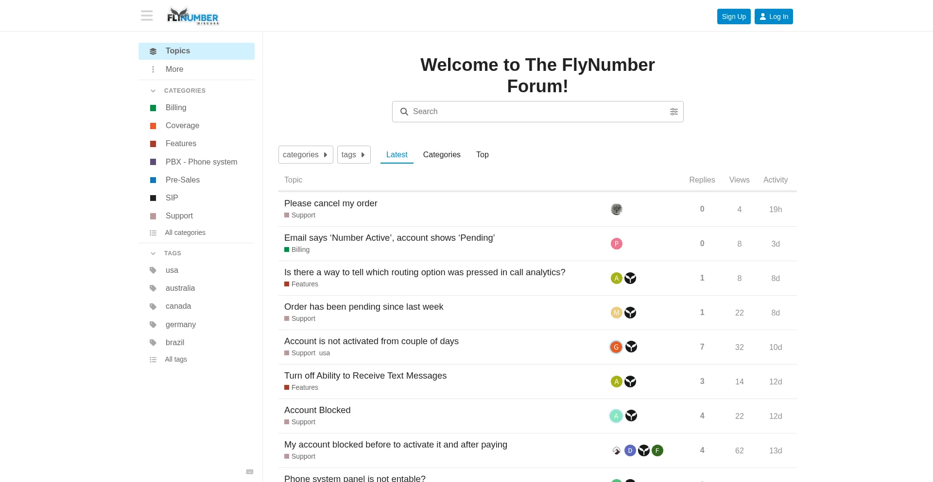Click the keyboard shortcuts icon
Screen dimensions: 933x482
pyautogui.click(x=250, y=472)
